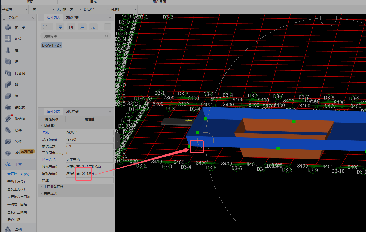Click the new component icon
The image size is (366, 232).
tap(45, 27)
